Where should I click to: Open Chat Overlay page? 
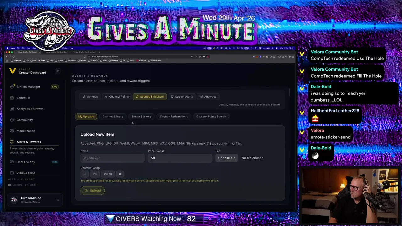click(x=26, y=162)
